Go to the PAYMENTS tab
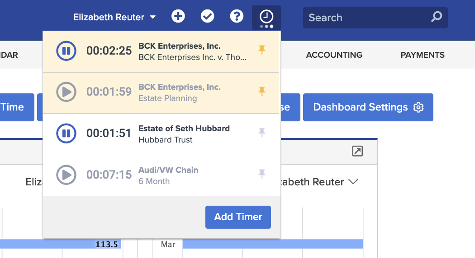 pyautogui.click(x=423, y=55)
